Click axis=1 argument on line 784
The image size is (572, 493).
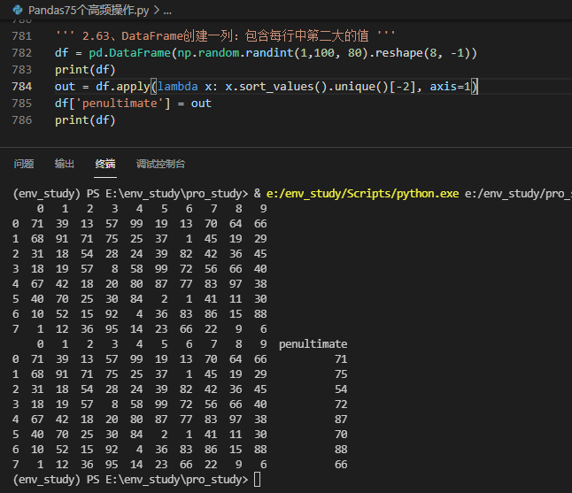coord(450,87)
